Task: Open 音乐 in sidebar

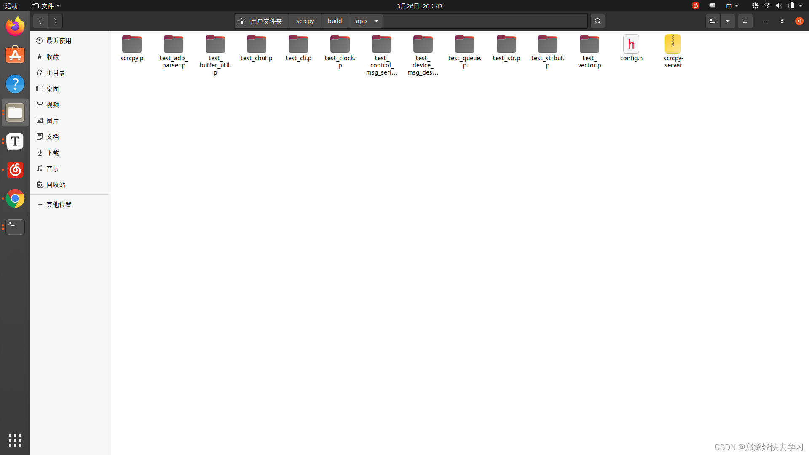Action: pos(70,169)
